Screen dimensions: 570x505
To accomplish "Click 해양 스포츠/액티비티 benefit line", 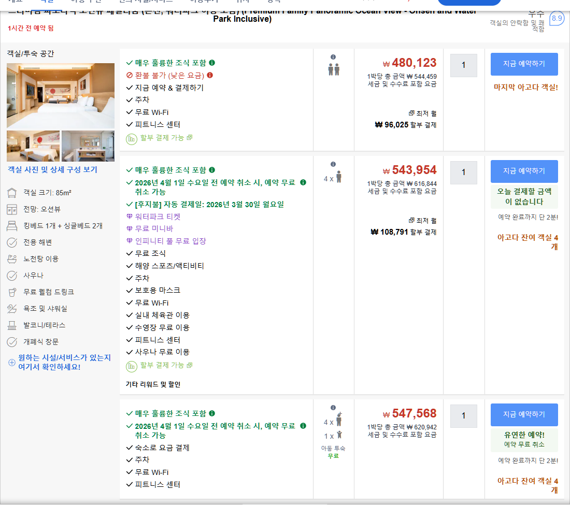I will [x=169, y=266].
